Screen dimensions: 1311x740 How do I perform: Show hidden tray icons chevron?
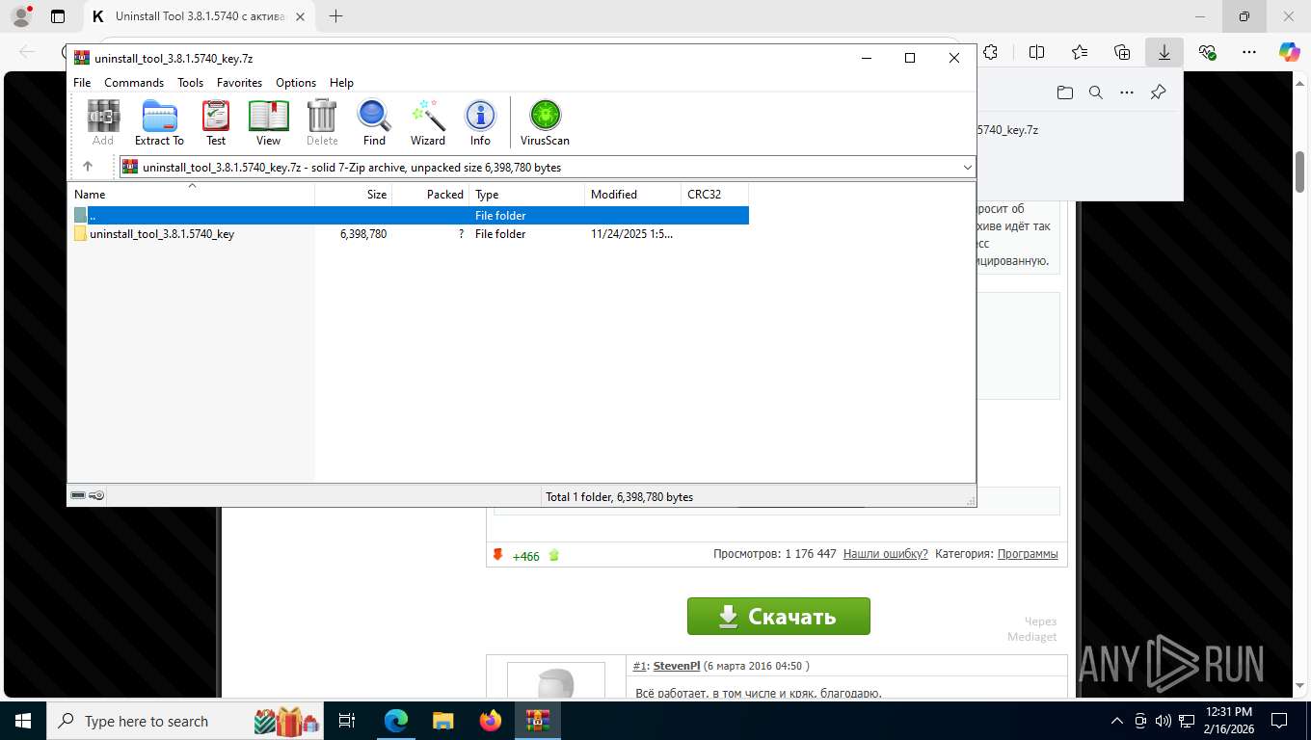coord(1117,721)
